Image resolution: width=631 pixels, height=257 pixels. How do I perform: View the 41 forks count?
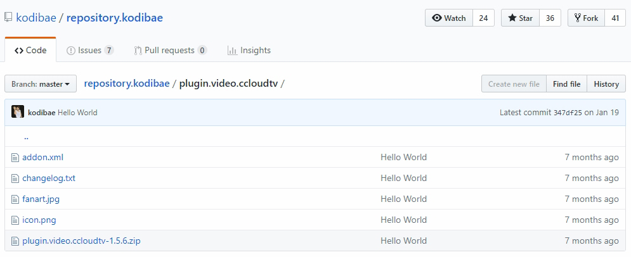click(x=615, y=18)
